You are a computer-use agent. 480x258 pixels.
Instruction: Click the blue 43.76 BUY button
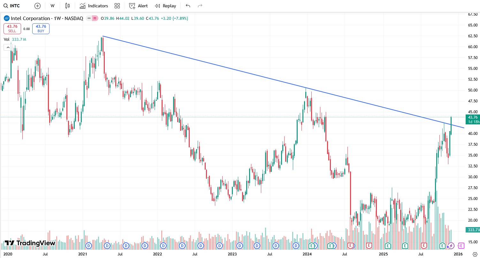pos(41,29)
